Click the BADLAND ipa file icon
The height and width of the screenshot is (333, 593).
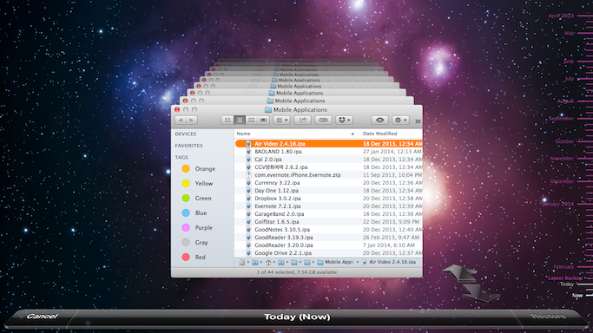point(248,152)
